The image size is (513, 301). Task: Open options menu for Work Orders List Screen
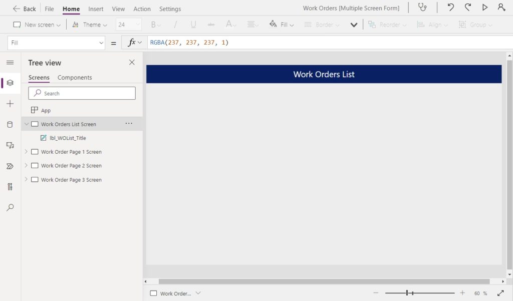pyautogui.click(x=129, y=123)
